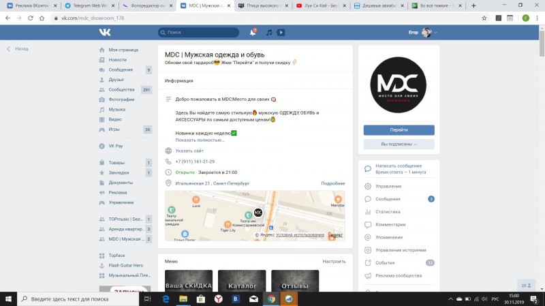Open Управление in left sidebar

pos(121,202)
